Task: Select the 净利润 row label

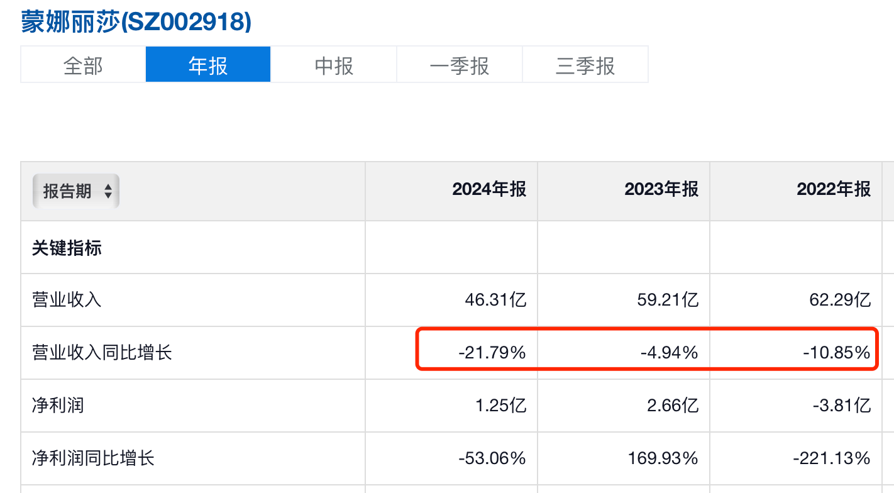Action: [58, 406]
